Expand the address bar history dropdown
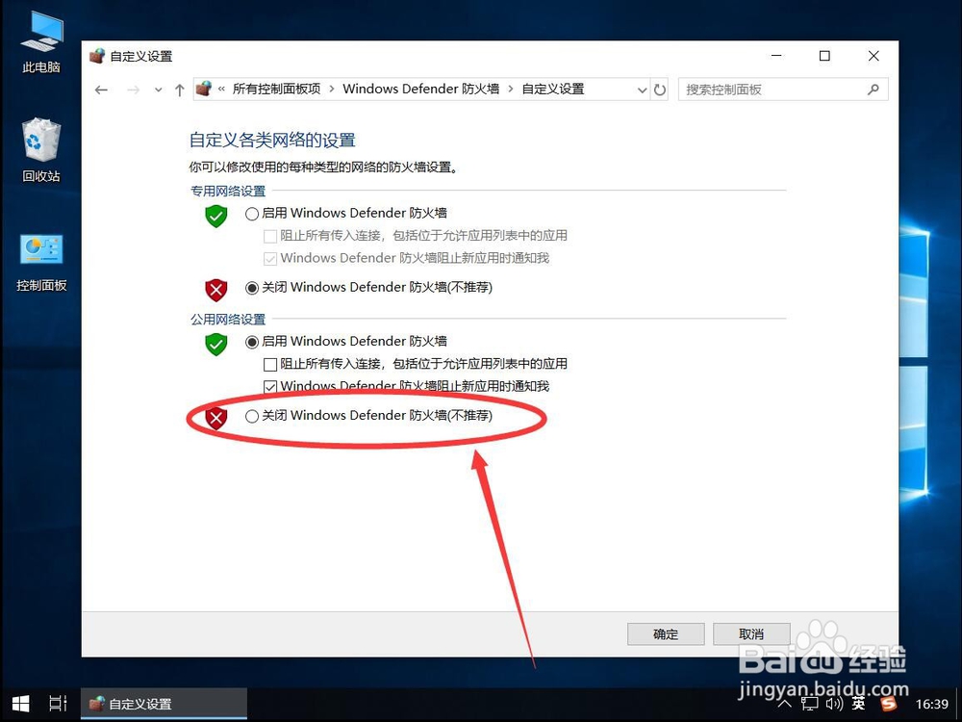The height and width of the screenshot is (722, 962). tap(642, 90)
